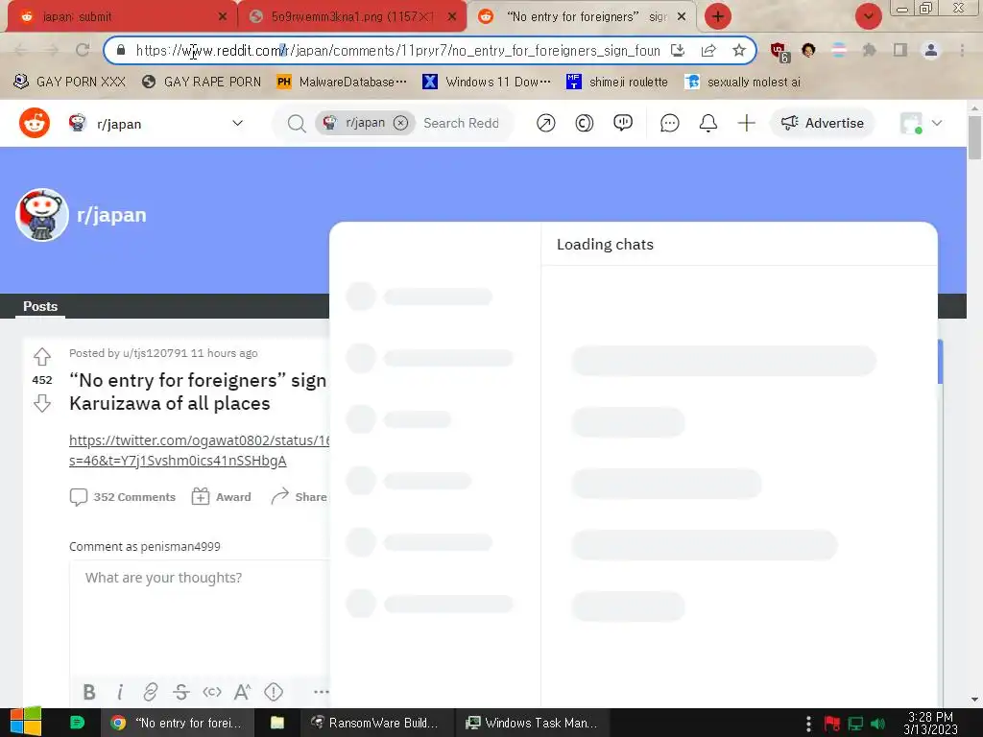The width and height of the screenshot is (983, 737).
Task: Open the tab search dropdown arrow
Action: point(868,16)
